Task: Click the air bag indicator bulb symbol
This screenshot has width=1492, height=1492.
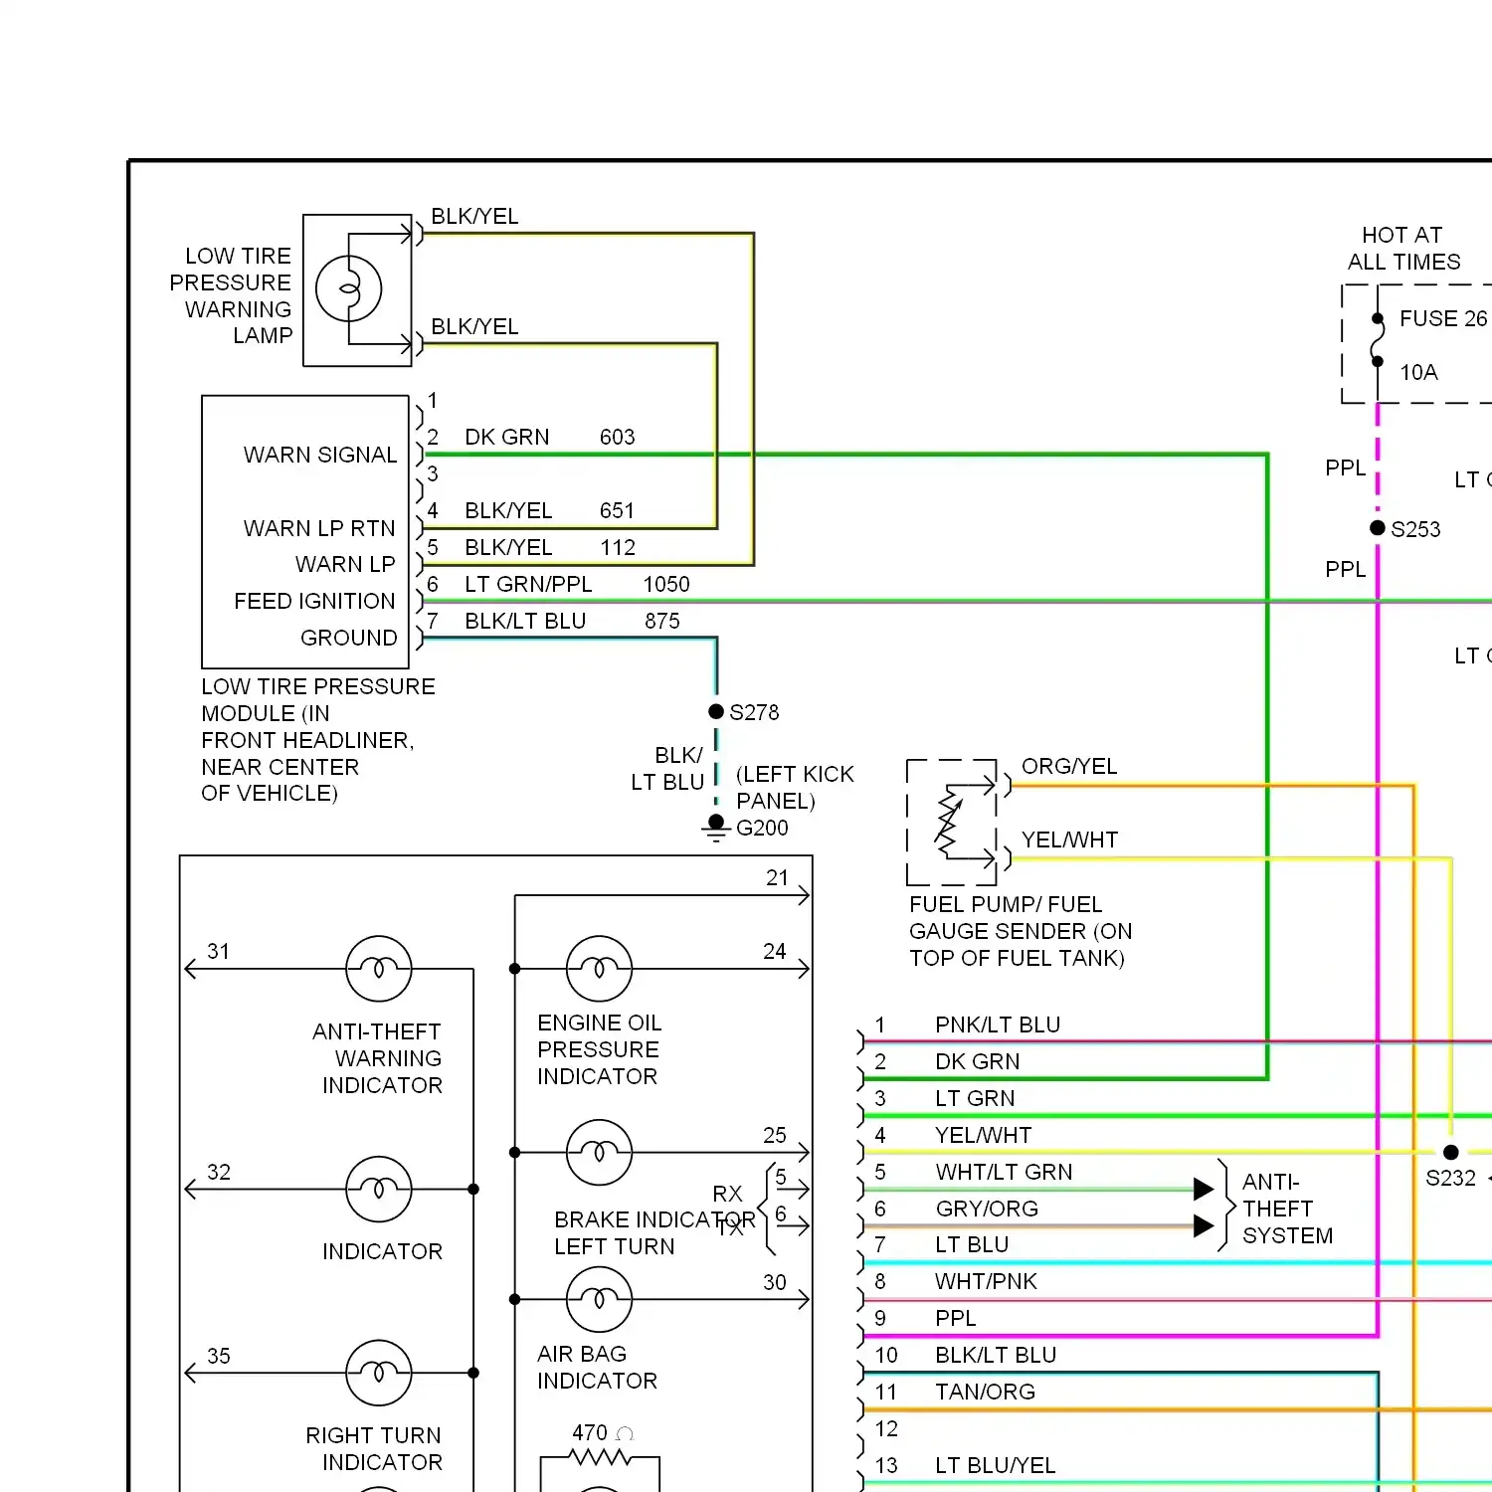Action: tap(599, 1299)
